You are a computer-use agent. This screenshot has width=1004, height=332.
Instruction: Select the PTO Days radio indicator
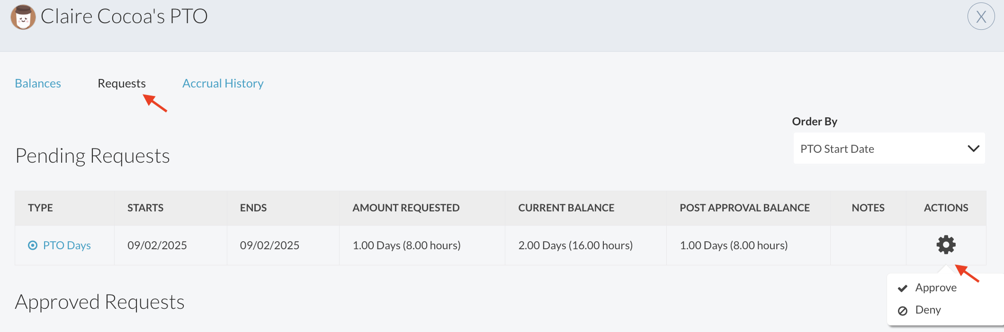coord(33,245)
